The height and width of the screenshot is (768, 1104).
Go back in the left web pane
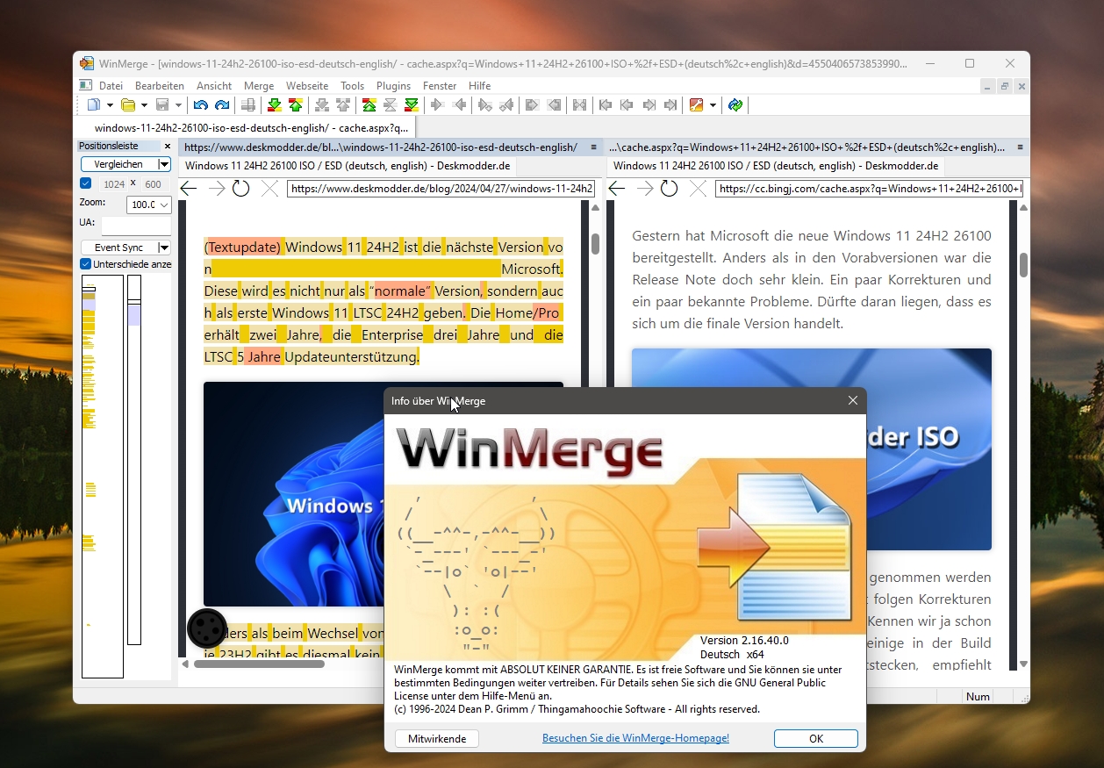point(188,189)
